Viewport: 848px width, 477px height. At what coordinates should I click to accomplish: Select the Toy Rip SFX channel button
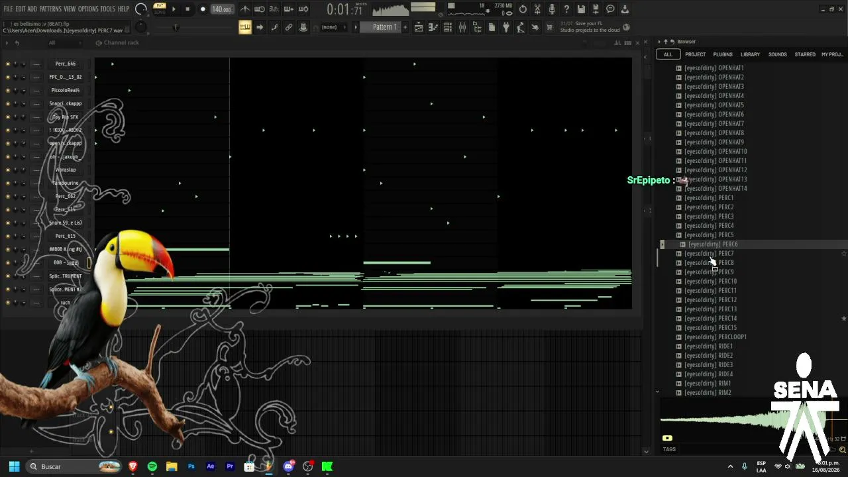66,117
